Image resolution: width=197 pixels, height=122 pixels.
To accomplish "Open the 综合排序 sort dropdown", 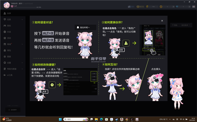I will tap(186, 25).
